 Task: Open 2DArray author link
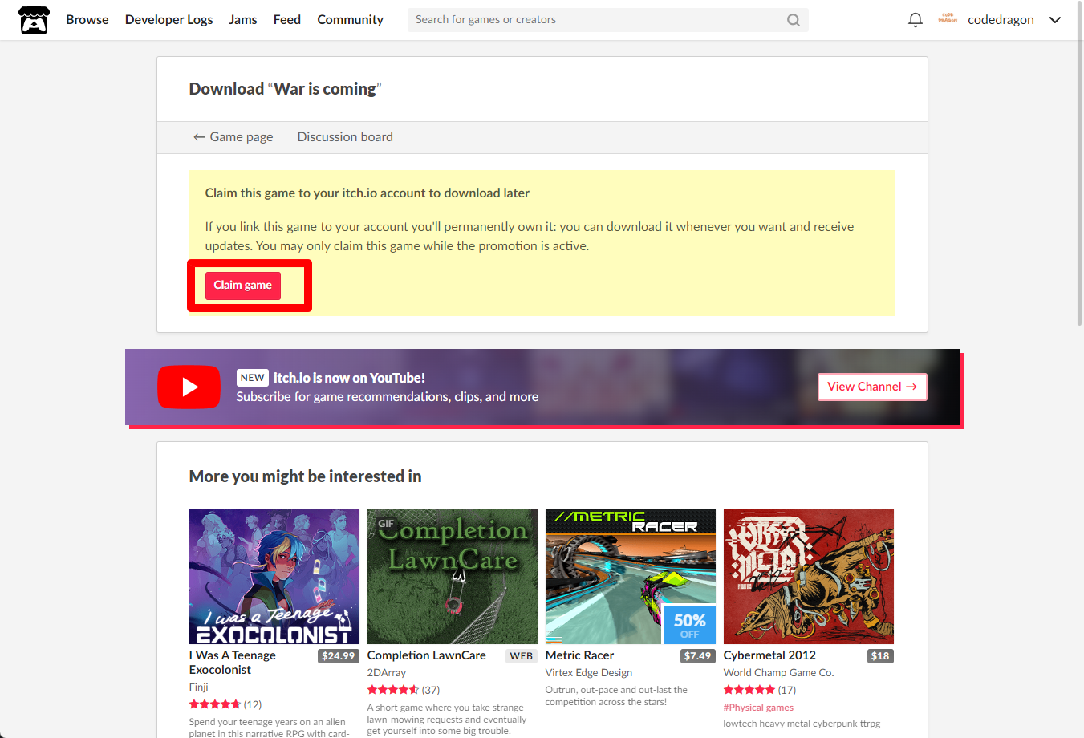coord(387,673)
